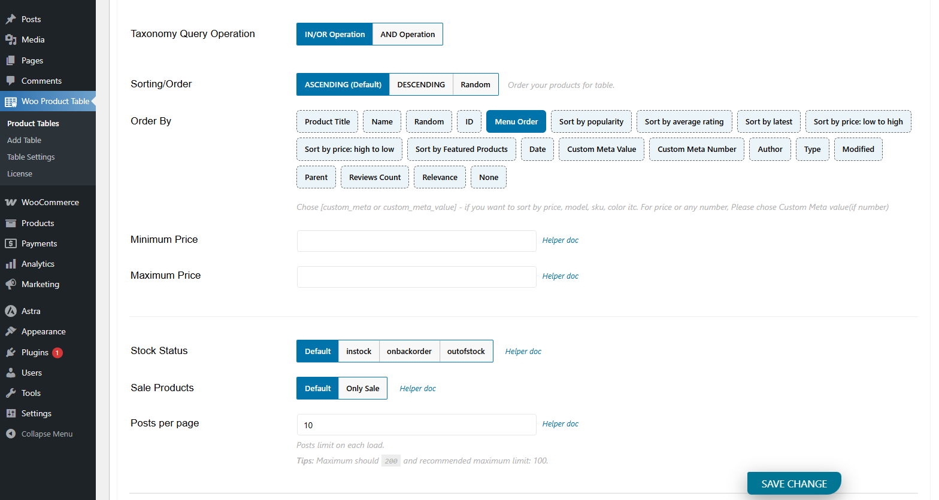Click the Plugins plug icon
This screenshot has width=939, height=500.
(11, 352)
